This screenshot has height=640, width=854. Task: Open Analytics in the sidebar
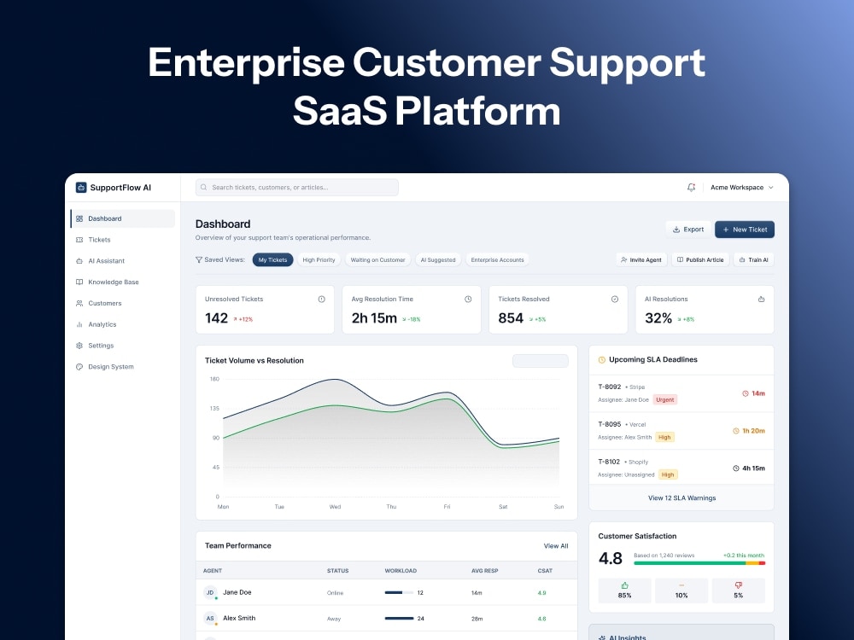[123, 324]
